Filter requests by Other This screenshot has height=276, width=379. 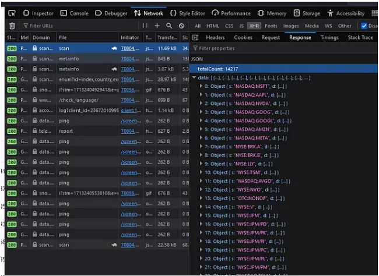tap(345, 26)
